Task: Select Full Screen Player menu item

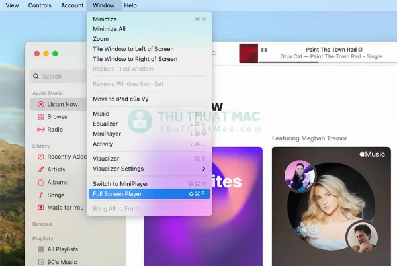Action: click(x=149, y=194)
